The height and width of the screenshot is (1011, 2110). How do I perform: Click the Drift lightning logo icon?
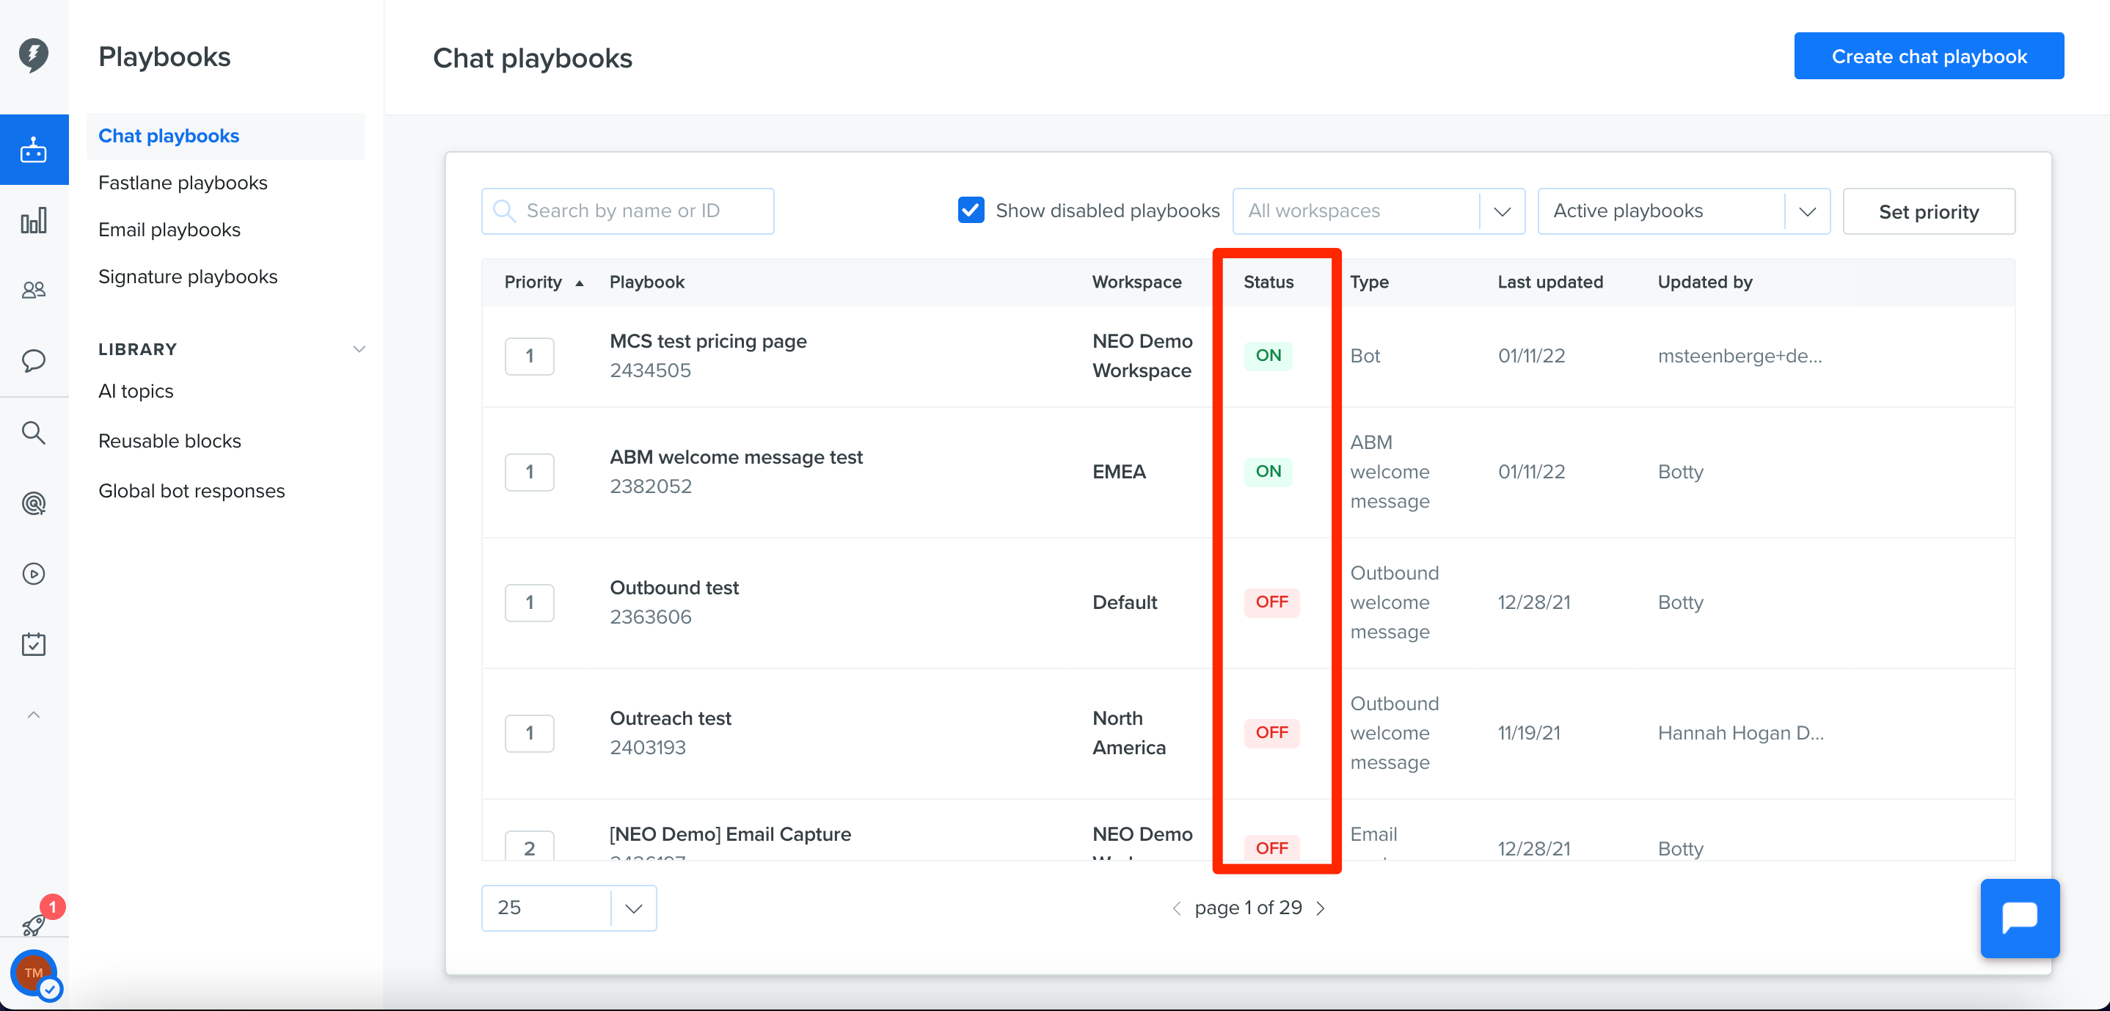34,55
